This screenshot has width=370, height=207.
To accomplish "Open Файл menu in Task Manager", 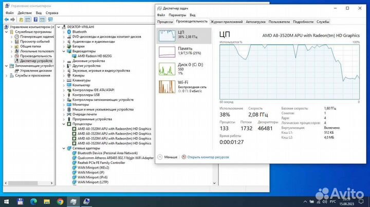I will 161,15.
